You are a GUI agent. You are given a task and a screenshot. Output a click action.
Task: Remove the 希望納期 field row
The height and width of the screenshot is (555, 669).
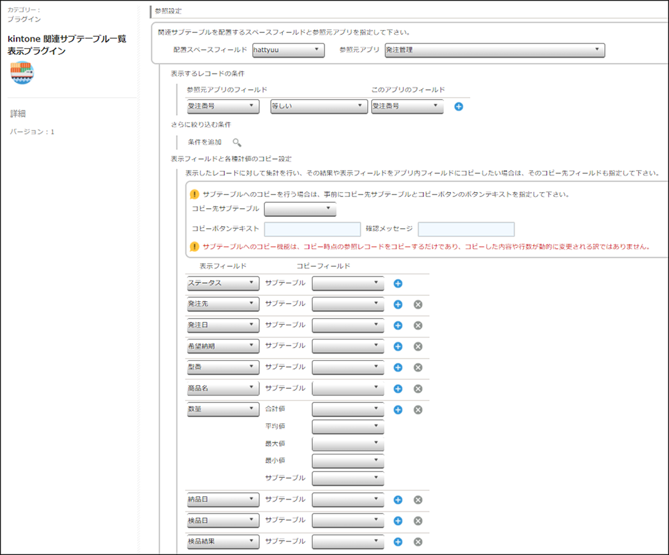[418, 346]
